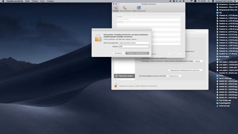238x134 pixels.
Task: Click the help button beside Применить
Action: (x=165, y=54)
